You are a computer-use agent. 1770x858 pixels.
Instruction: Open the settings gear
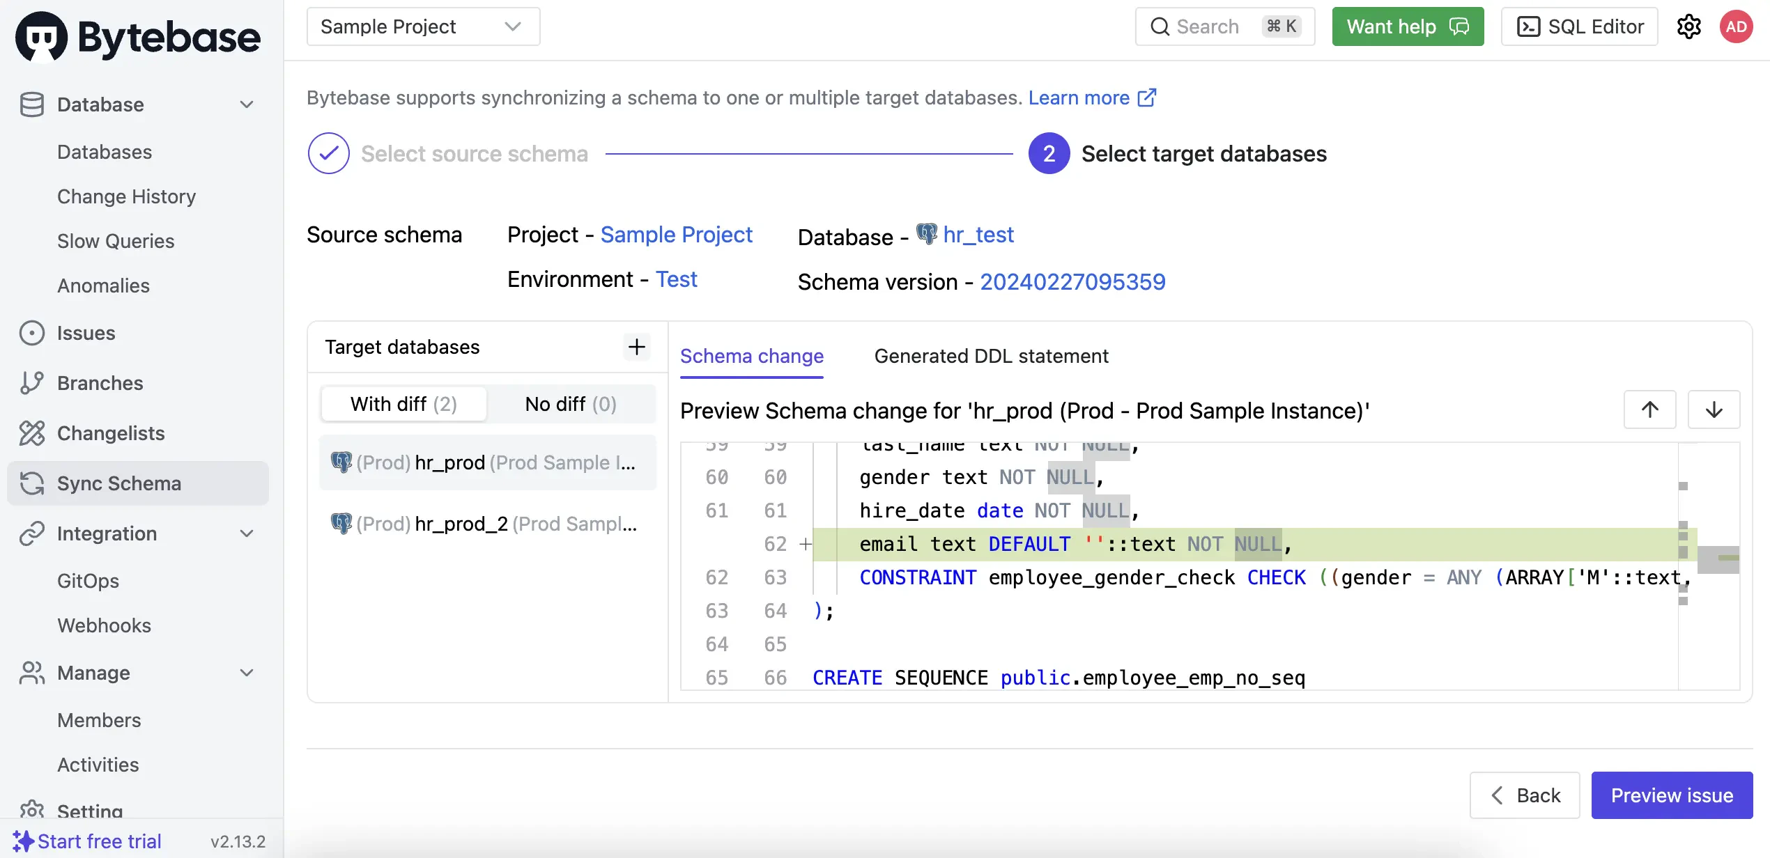point(1688,26)
